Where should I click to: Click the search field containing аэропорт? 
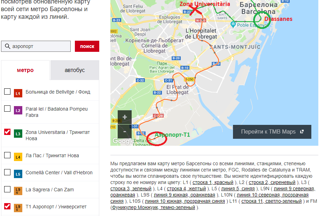click(x=40, y=46)
